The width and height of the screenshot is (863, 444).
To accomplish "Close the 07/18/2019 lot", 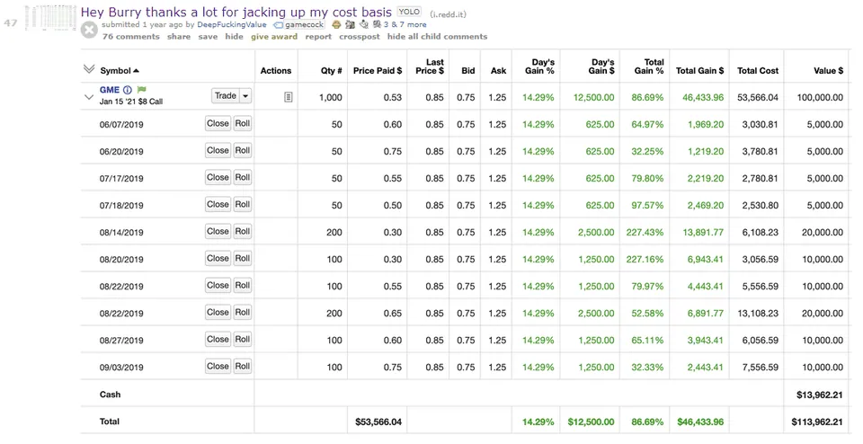I will click(x=218, y=204).
